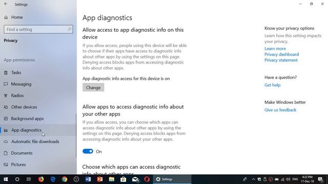Image resolution: width=328 pixels, height=184 pixels.
Task: Open Microsoft Store from taskbar
Action: [123, 179]
